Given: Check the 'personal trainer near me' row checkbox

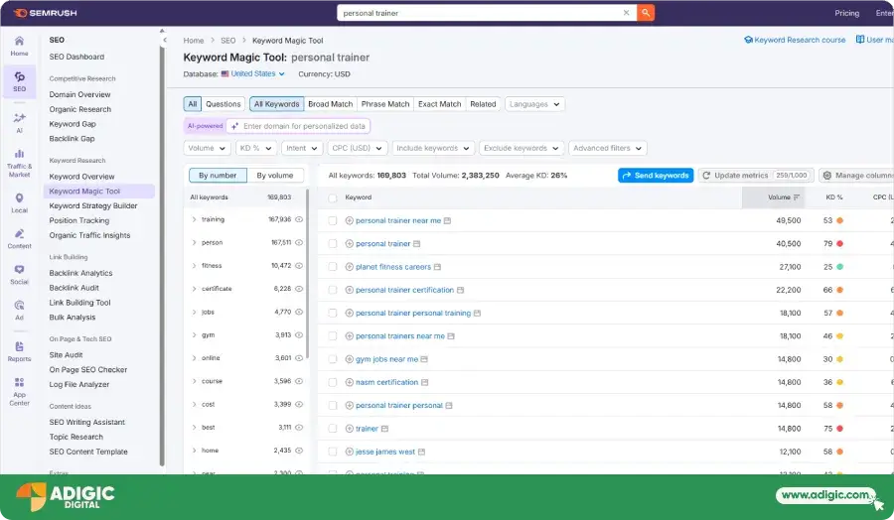Looking at the screenshot, I should [333, 220].
